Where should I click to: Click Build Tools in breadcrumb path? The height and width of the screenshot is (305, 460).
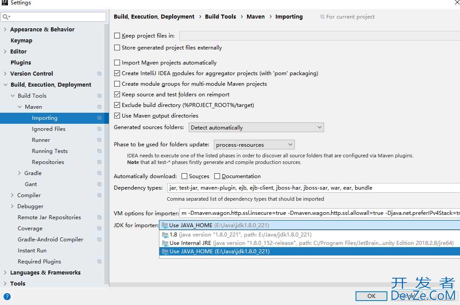point(220,17)
